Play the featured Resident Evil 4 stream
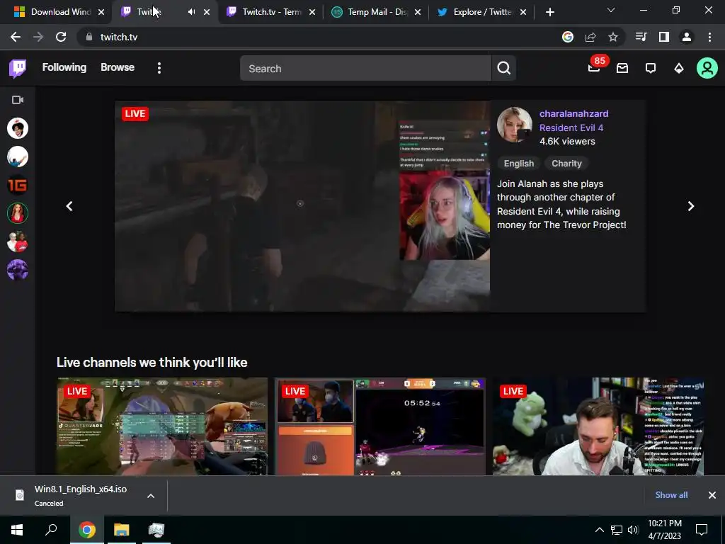 [x=302, y=206]
